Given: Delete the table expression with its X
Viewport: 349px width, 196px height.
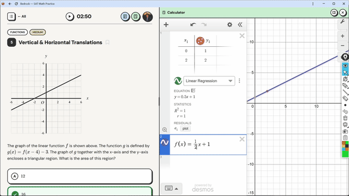Looking at the screenshot, I should 242,36.
